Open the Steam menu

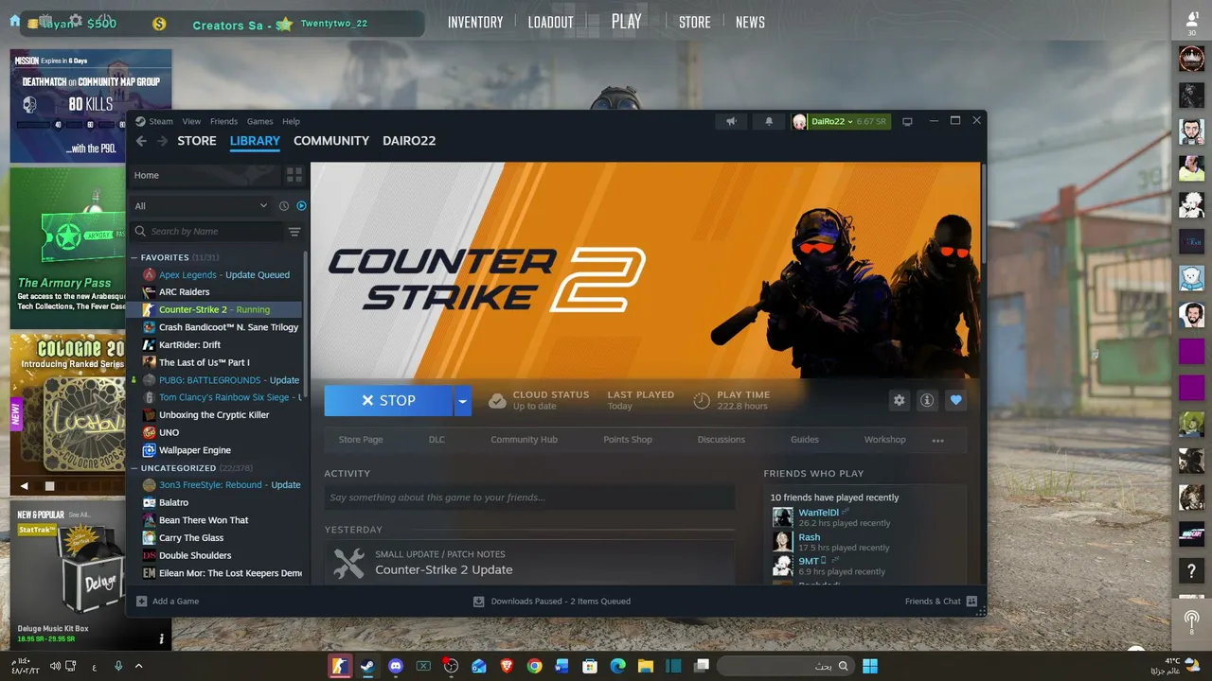tap(161, 121)
